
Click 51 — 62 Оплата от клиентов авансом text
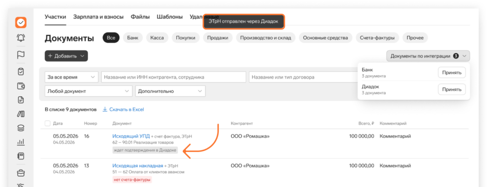[148, 172]
